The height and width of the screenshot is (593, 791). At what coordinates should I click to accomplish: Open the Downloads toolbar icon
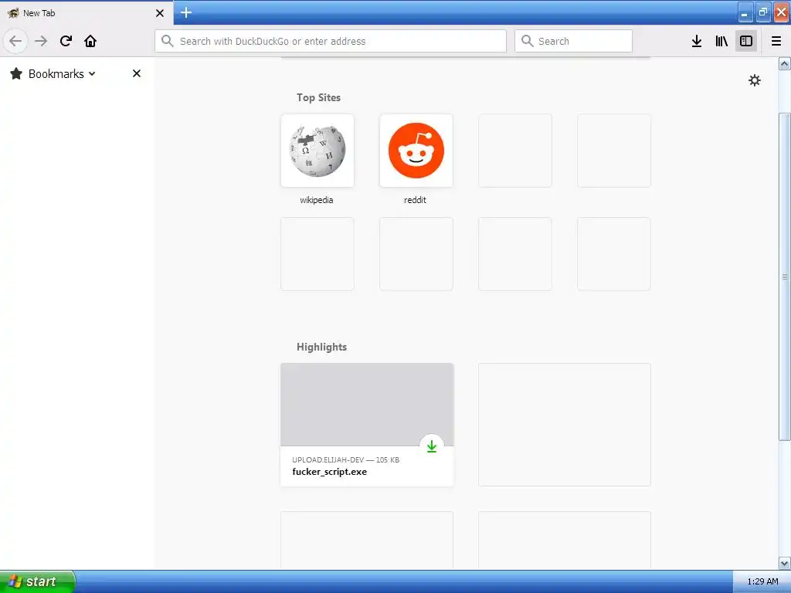pyautogui.click(x=697, y=41)
